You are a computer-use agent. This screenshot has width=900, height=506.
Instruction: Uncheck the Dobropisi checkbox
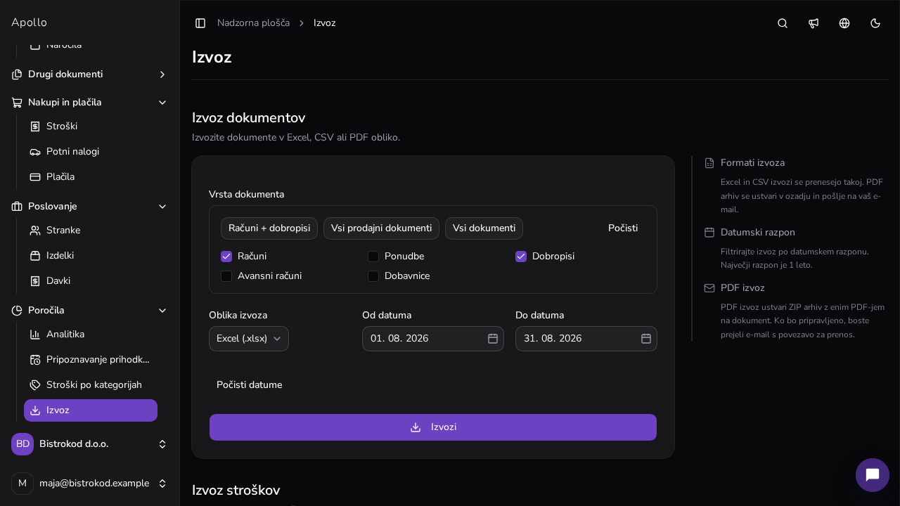[x=521, y=257]
